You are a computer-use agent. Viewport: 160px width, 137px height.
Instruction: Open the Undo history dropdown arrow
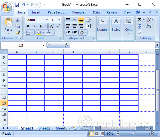(x=28, y=5)
